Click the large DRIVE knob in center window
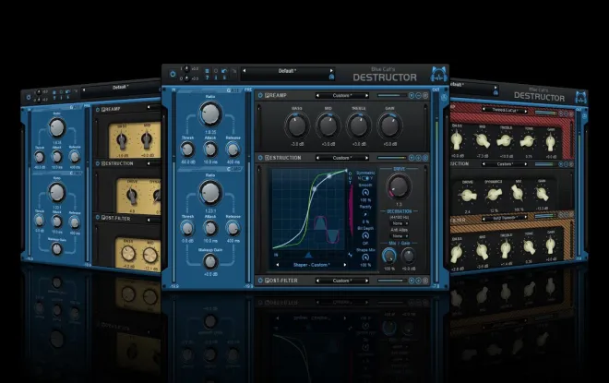This screenshot has height=383, width=609. pyautogui.click(x=399, y=186)
